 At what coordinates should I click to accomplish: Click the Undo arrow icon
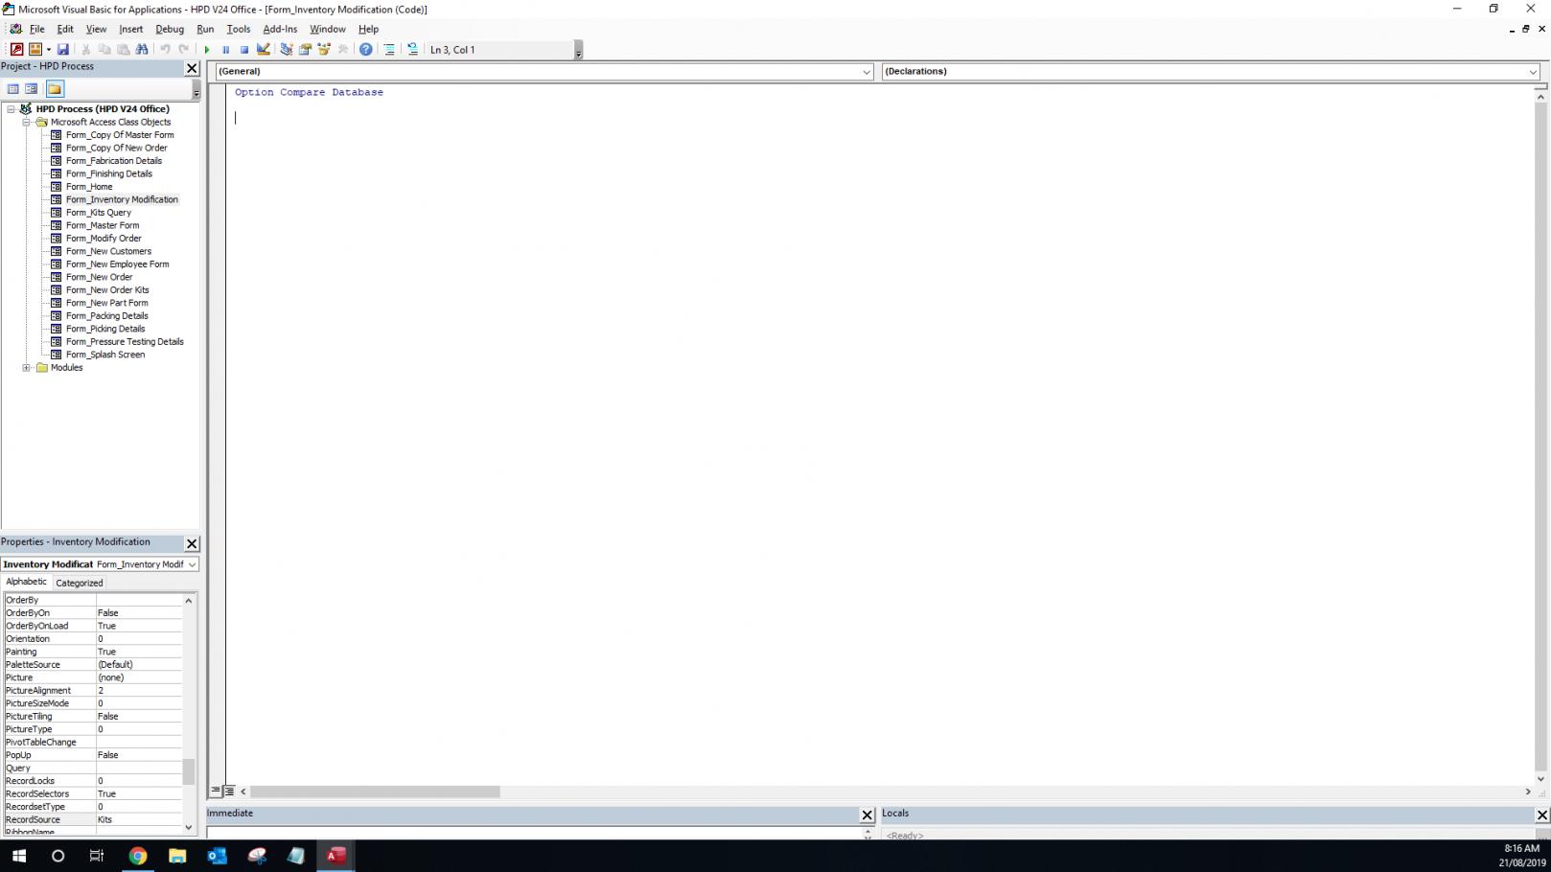[x=165, y=50]
